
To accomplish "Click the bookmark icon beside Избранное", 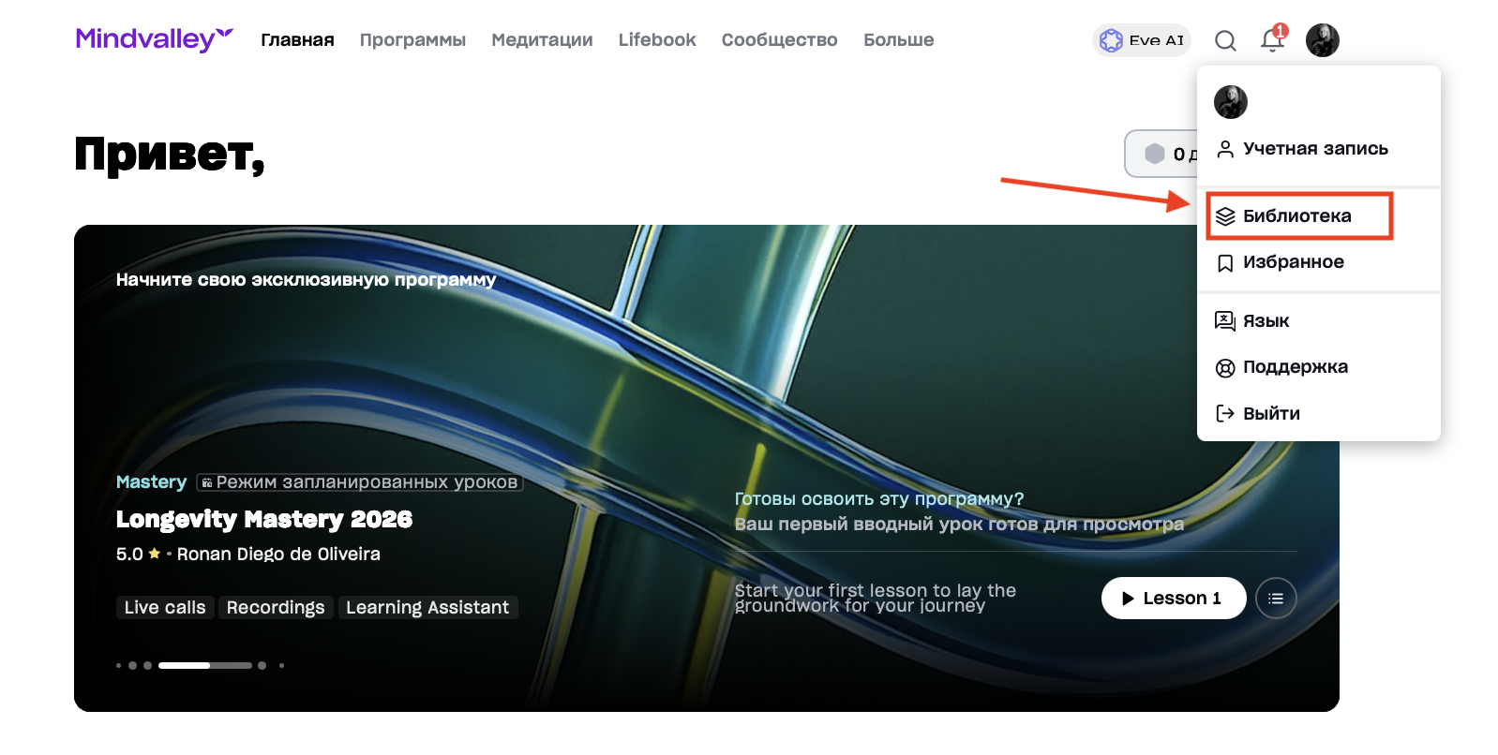I will pos(1225,263).
